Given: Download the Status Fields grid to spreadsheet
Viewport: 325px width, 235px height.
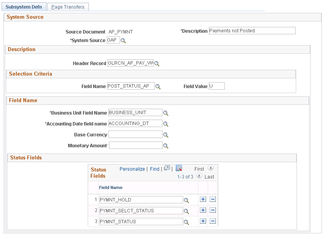Looking at the screenshot, I should point(179,168).
